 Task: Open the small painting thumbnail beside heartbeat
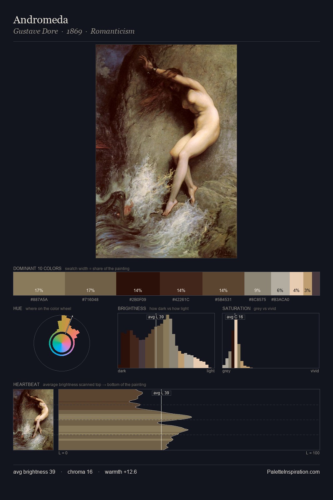click(33, 420)
